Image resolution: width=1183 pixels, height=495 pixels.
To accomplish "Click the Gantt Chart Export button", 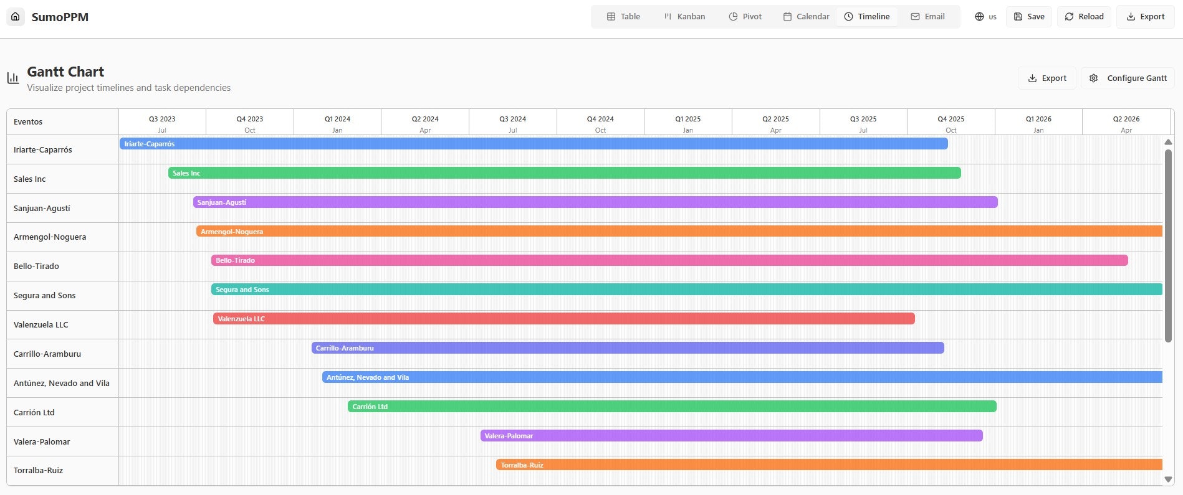I will [x=1047, y=78].
